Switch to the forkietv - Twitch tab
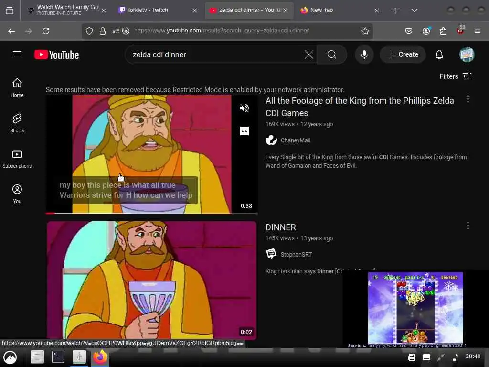Screen dimensions: 489x367 pyautogui.click(x=159, y=11)
